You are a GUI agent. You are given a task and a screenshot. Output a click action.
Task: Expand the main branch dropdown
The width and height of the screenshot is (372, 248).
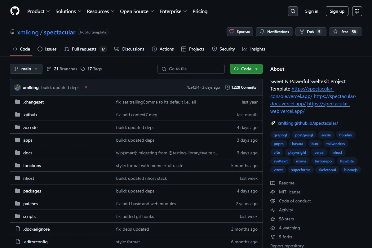coord(26,69)
